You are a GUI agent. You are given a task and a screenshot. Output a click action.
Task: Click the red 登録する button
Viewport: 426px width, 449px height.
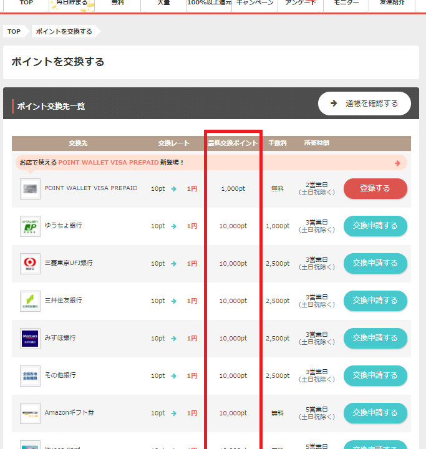click(x=375, y=188)
